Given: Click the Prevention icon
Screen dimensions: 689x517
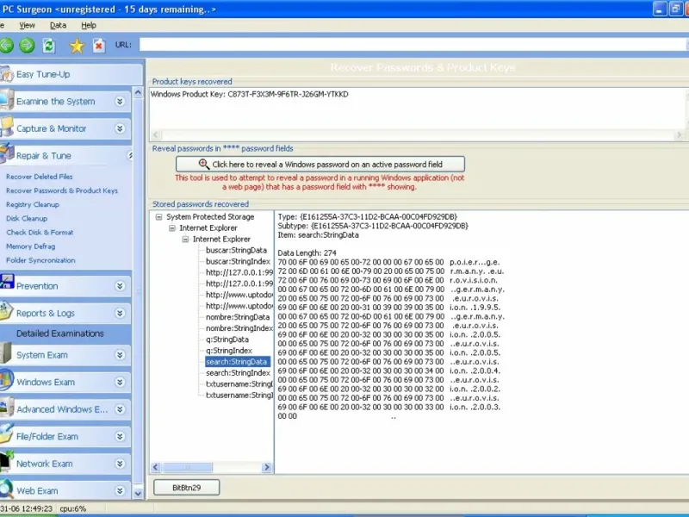Looking at the screenshot, I should pos(7,282).
